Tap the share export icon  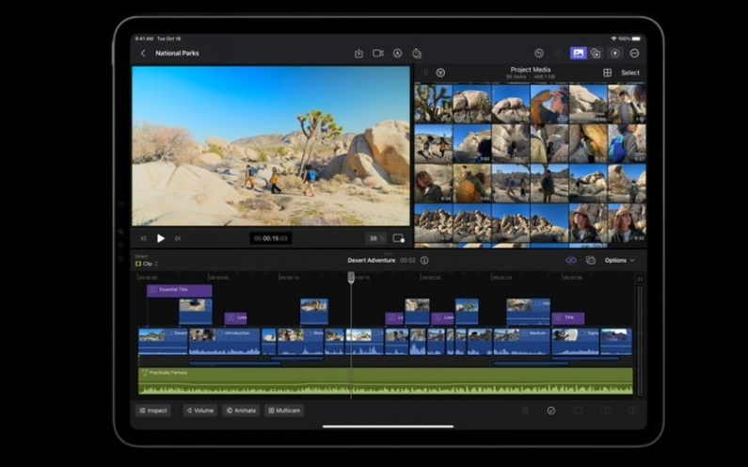point(417,54)
